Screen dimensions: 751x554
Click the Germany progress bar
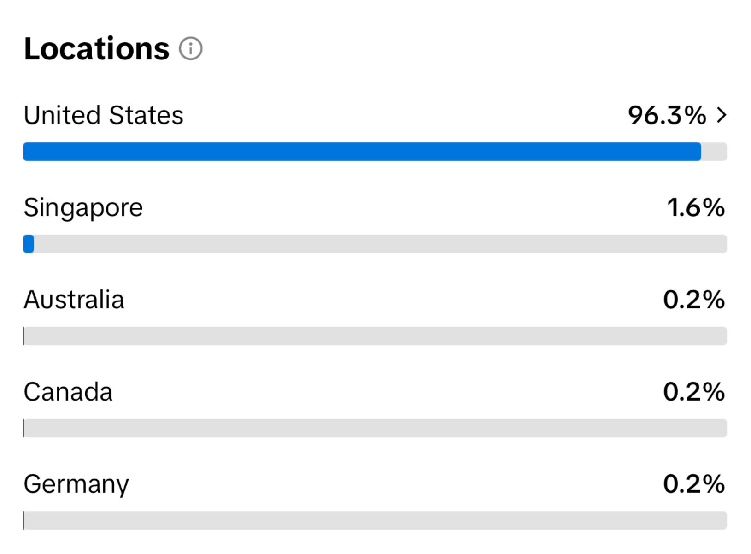pos(375,520)
